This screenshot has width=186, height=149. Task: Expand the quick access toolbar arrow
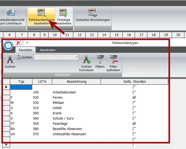[x=27, y=43]
